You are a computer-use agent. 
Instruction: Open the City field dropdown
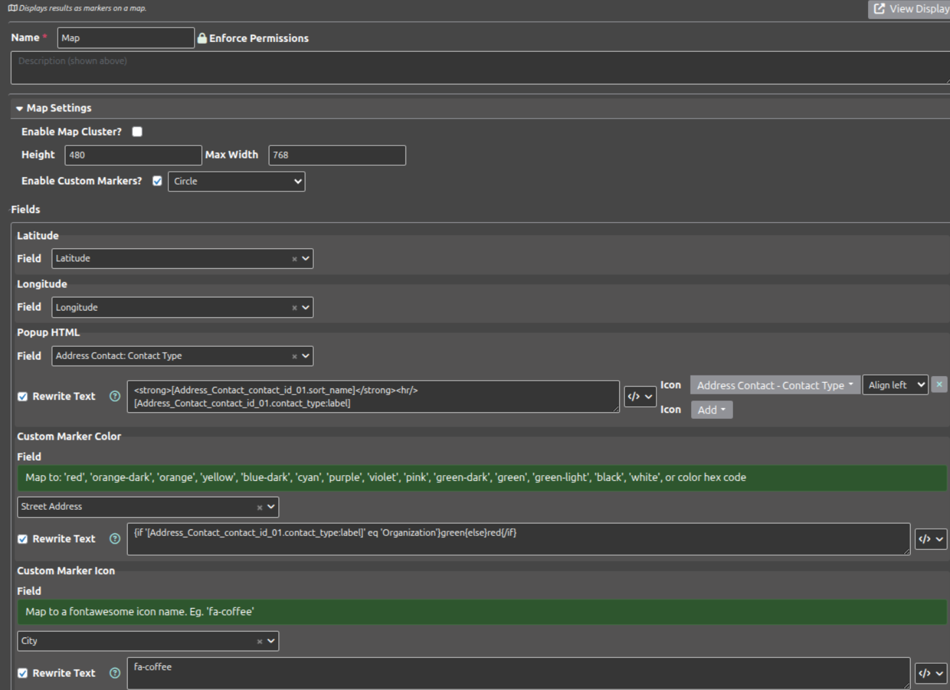(x=148, y=641)
